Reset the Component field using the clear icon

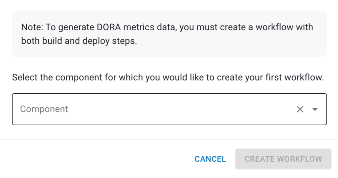click(300, 109)
